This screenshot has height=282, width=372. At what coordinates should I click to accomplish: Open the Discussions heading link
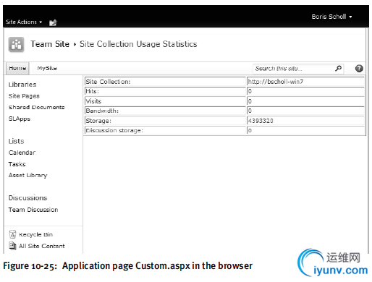pos(28,198)
